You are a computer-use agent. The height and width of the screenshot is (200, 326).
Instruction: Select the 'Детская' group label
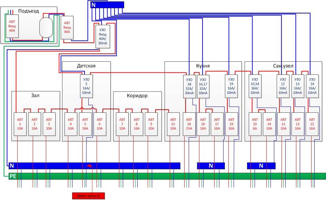[x=86, y=66]
